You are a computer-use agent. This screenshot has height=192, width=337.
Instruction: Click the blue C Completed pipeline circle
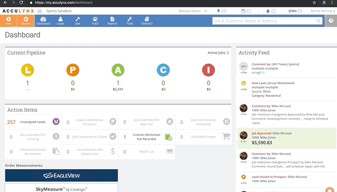tap(163, 70)
